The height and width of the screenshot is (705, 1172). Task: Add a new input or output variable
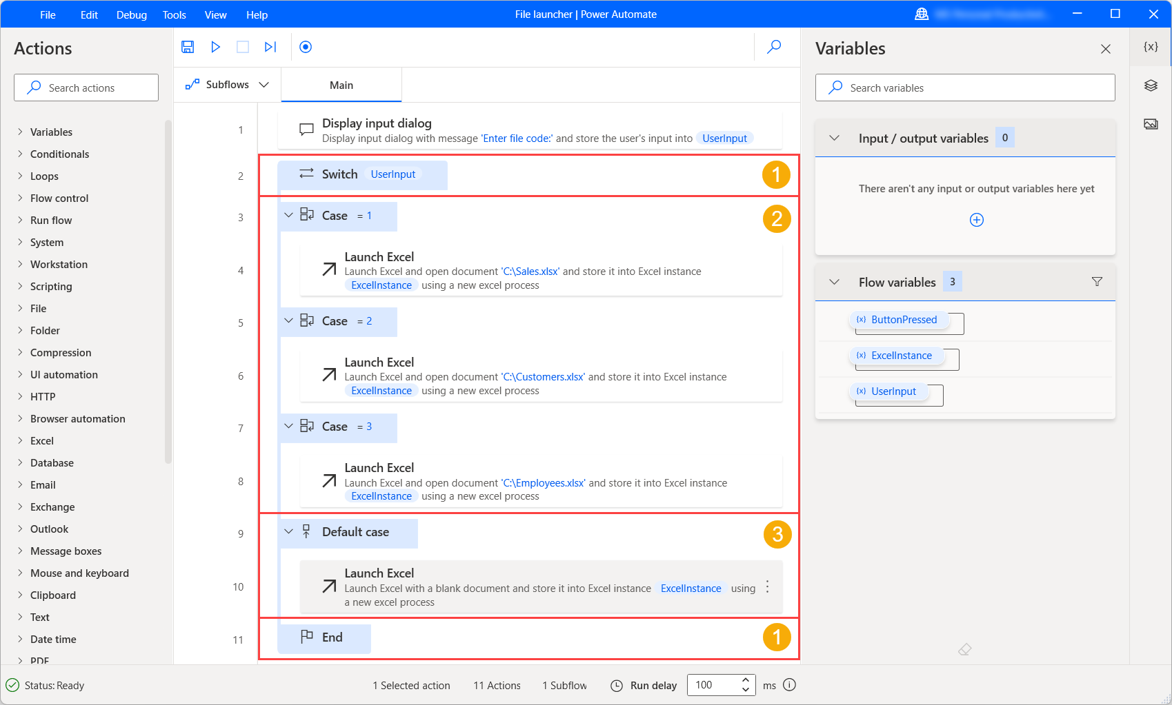coord(977,220)
